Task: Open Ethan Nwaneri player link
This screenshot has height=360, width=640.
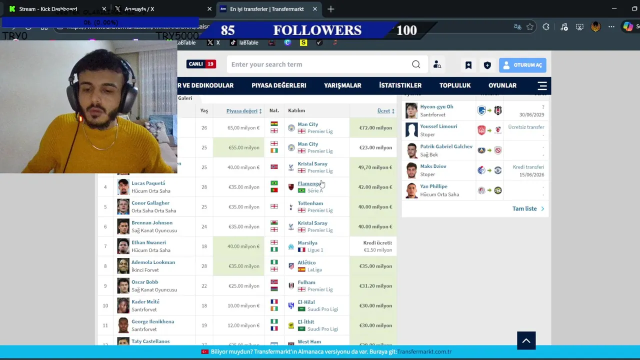Action: [148, 242]
